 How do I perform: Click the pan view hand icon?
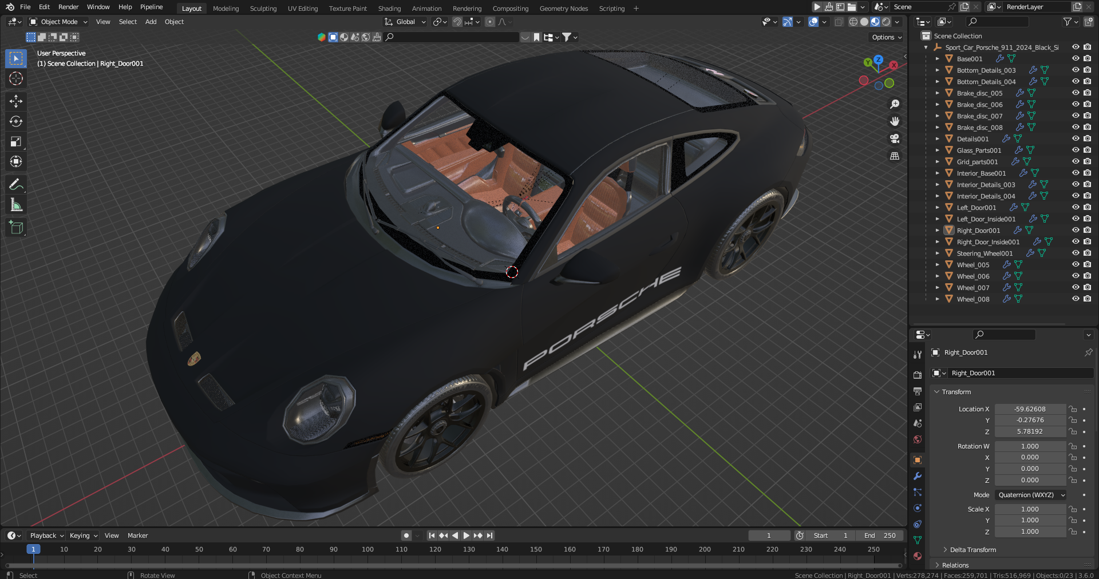click(x=895, y=121)
